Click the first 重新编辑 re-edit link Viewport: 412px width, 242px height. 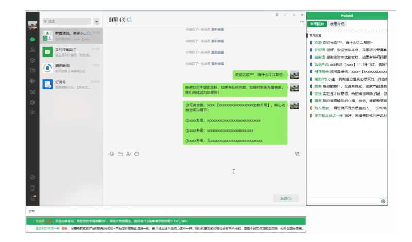(x=217, y=29)
